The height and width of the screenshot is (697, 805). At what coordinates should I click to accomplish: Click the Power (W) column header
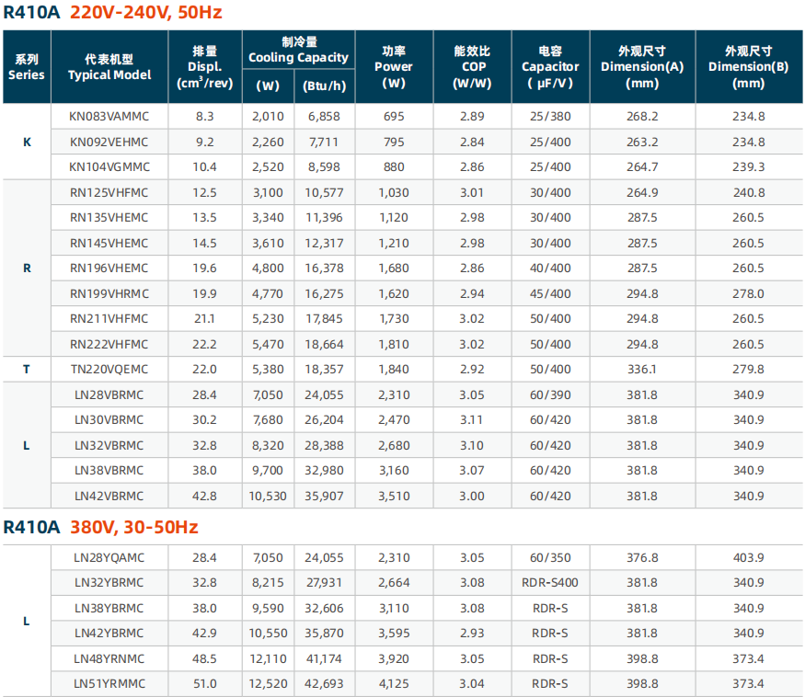(394, 67)
